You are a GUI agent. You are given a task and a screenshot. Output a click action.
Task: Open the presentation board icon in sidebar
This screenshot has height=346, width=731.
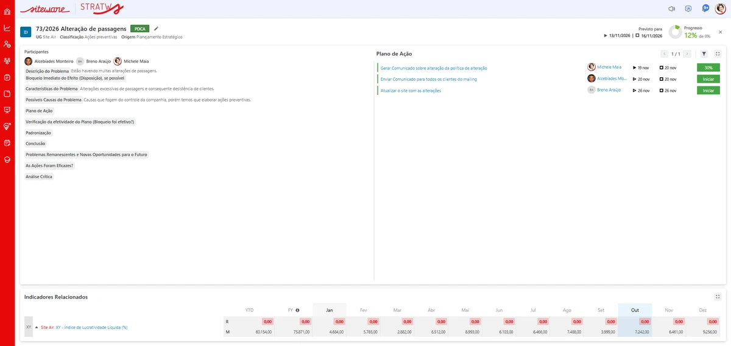tap(7, 110)
